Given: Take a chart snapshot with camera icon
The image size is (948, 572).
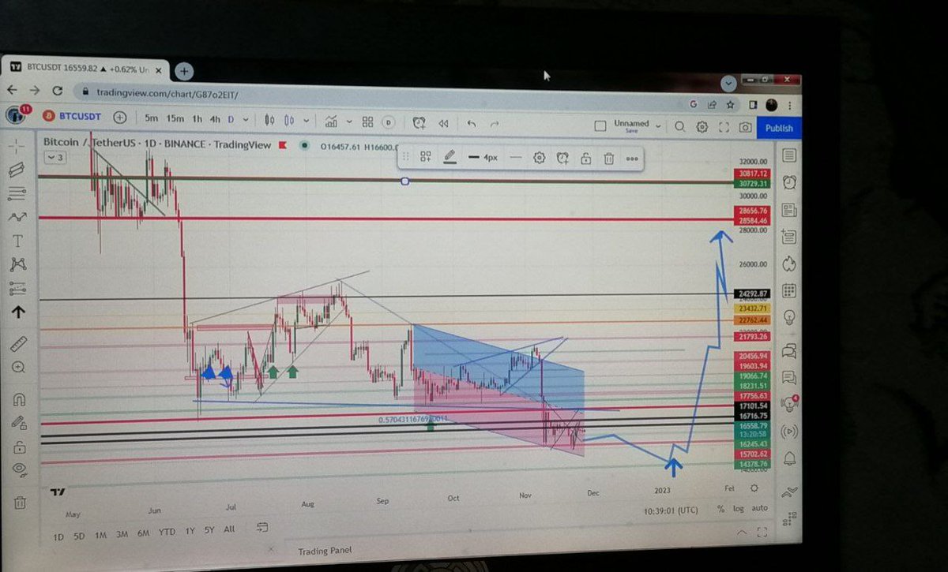Looking at the screenshot, I should (x=745, y=127).
